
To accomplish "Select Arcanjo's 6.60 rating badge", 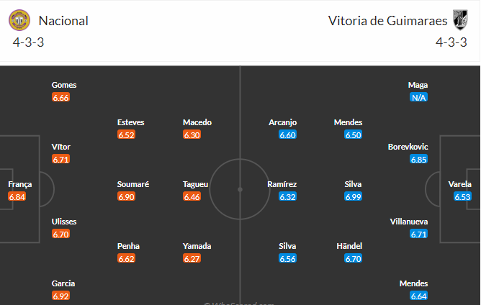I will pos(287,135).
